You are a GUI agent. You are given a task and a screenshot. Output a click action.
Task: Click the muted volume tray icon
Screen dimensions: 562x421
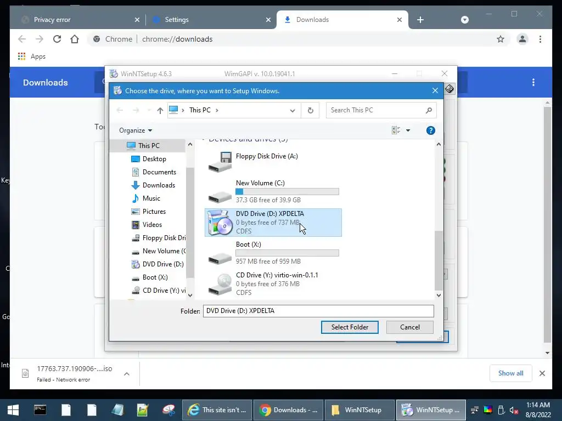[514, 410]
